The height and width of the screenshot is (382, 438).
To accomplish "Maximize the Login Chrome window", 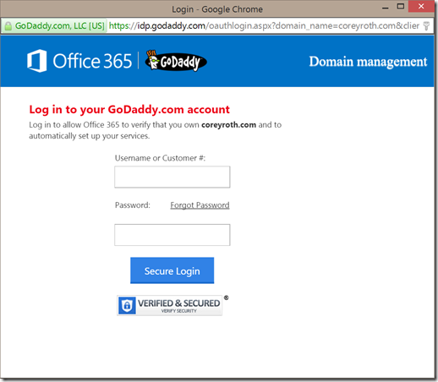I will [x=401, y=6].
